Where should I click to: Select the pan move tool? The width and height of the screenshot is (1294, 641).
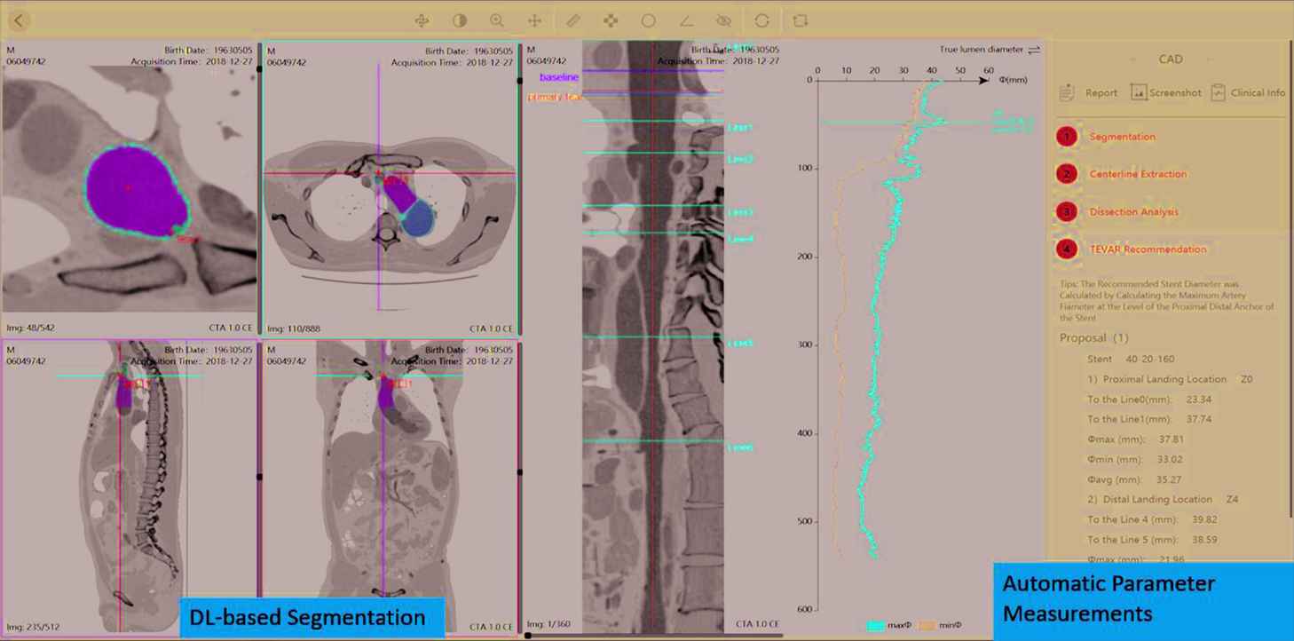tap(534, 20)
